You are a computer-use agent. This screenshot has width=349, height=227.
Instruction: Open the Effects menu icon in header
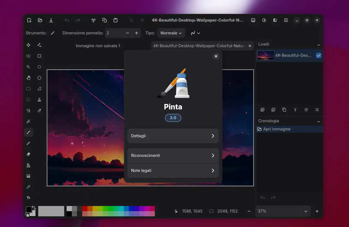point(275,20)
